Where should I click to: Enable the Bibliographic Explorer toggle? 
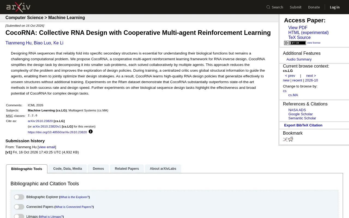[19, 197]
